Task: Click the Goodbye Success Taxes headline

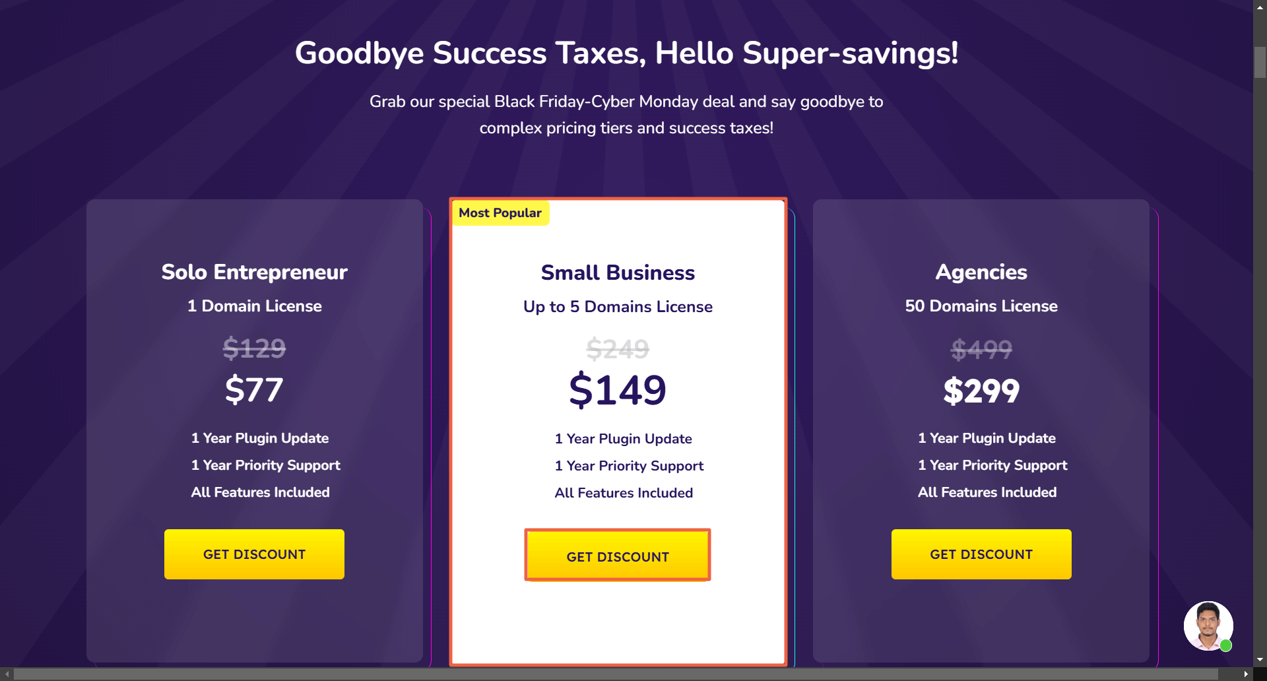Action: click(626, 53)
